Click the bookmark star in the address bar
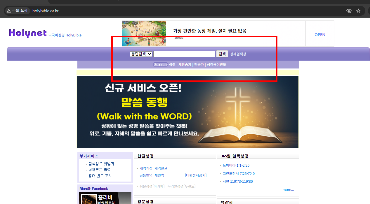The width and height of the screenshot is (370, 204). (358, 11)
